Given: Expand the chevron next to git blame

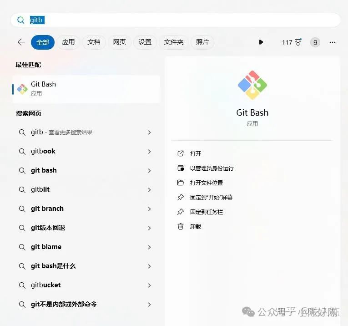Looking at the screenshot, I should coord(149,247).
